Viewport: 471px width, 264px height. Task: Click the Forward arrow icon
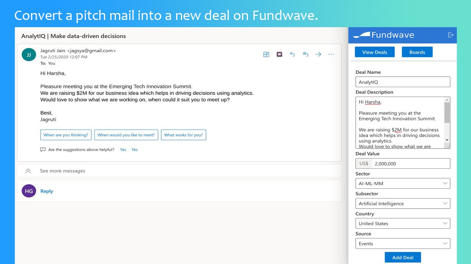318,54
